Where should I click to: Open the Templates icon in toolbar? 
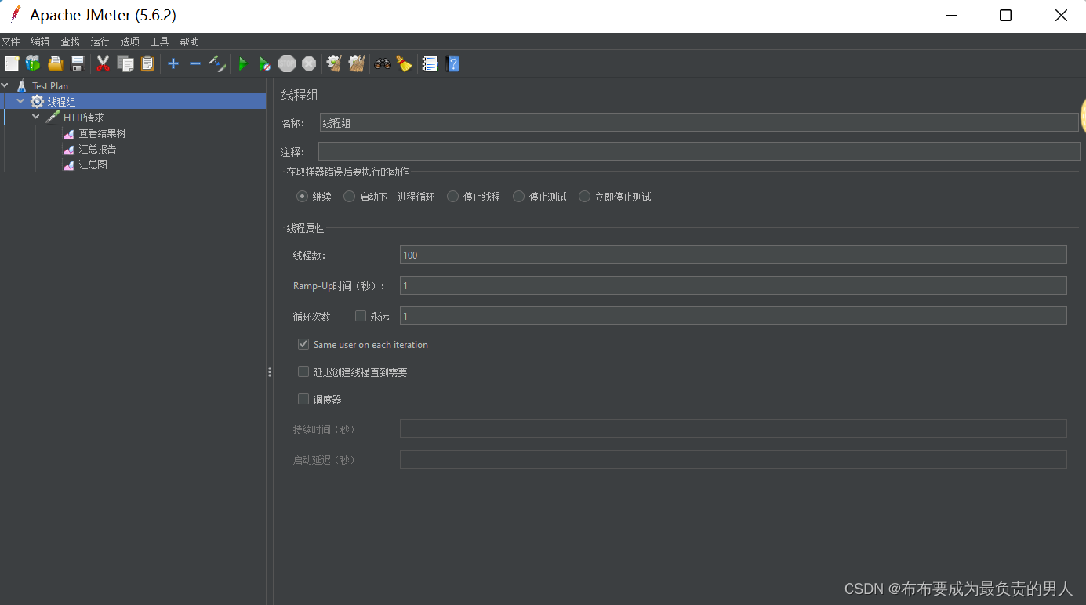point(33,63)
